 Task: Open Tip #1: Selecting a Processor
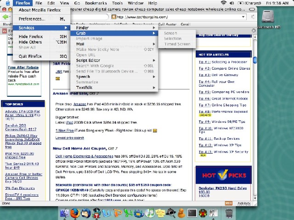(223, 62)
